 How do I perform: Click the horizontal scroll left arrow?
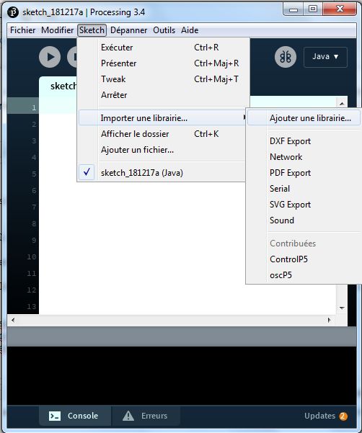[x=13, y=320]
